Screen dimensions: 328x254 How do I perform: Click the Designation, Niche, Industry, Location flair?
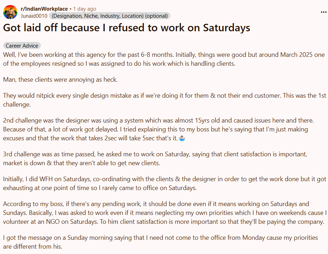(x=110, y=16)
